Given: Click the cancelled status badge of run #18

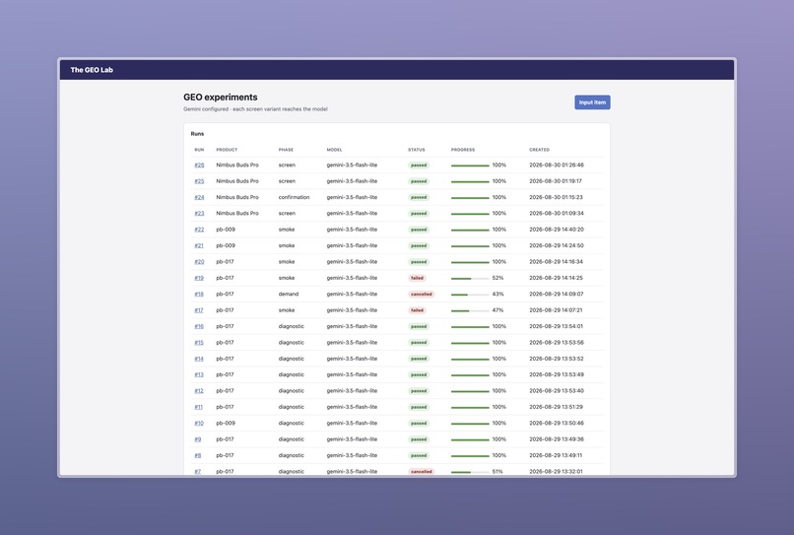Looking at the screenshot, I should click(422, 295).
